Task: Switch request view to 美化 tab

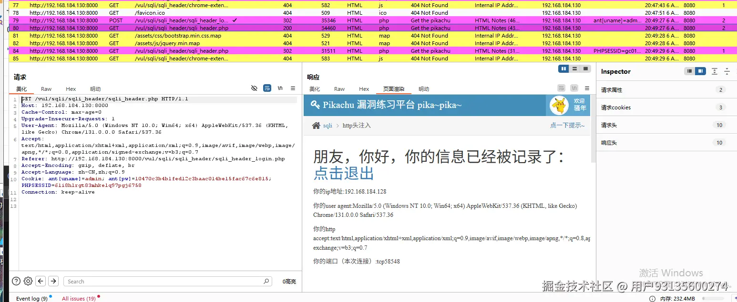Action: [x=21, y=89]
